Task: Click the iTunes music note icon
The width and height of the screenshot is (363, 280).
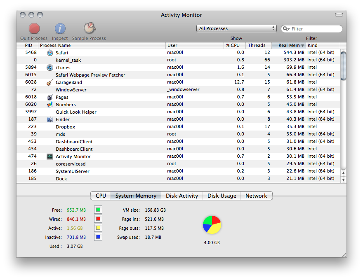Action: pyautogui.click(x=50, y=68)
